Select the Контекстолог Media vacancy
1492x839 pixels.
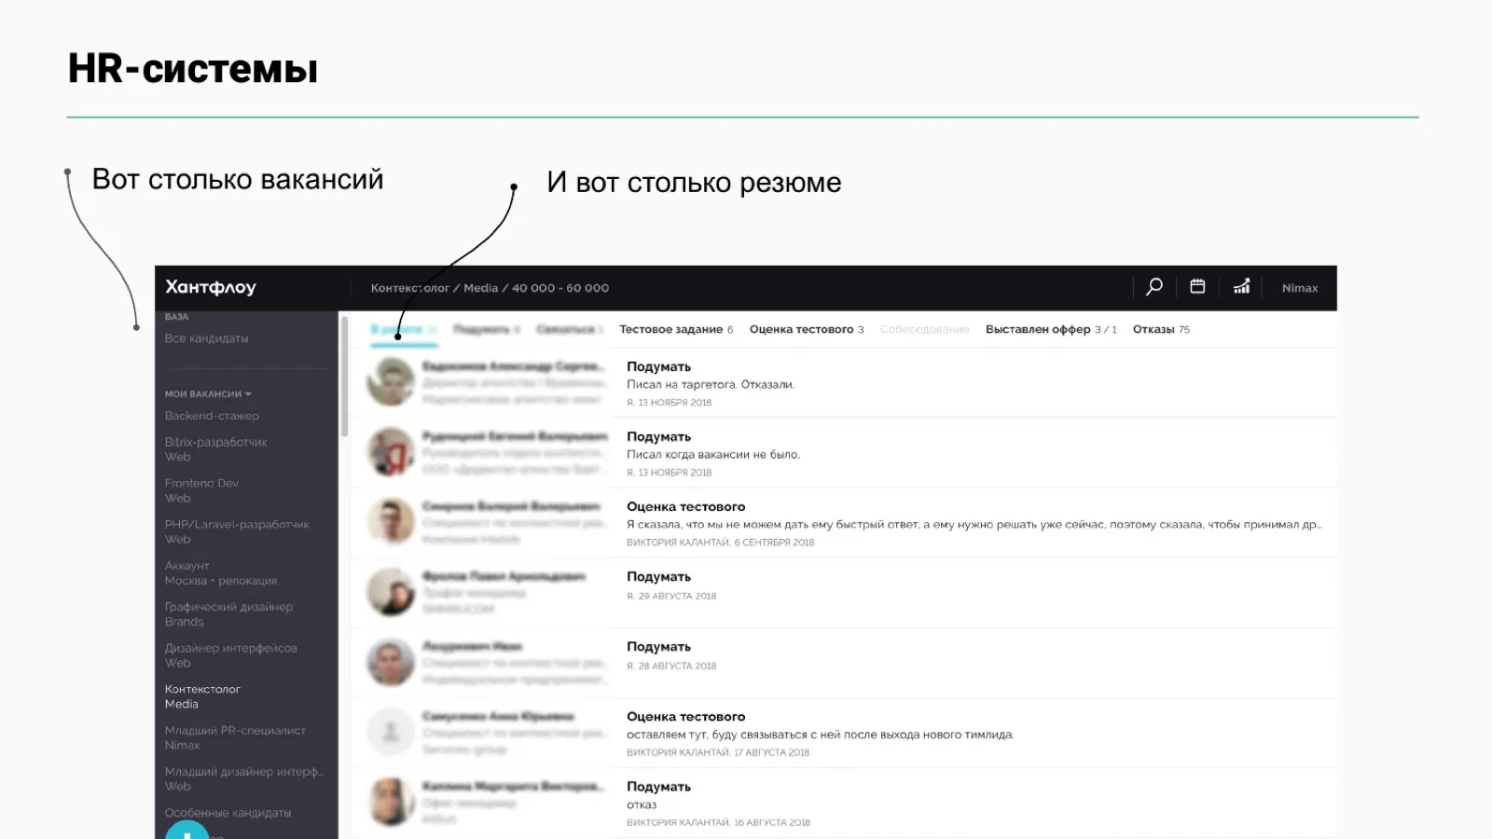[x=202, y=696]
